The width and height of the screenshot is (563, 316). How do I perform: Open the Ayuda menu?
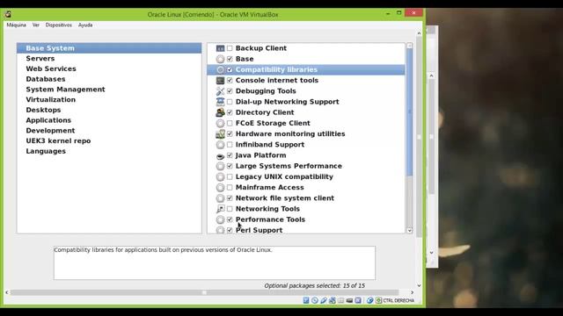coord(85,25)
